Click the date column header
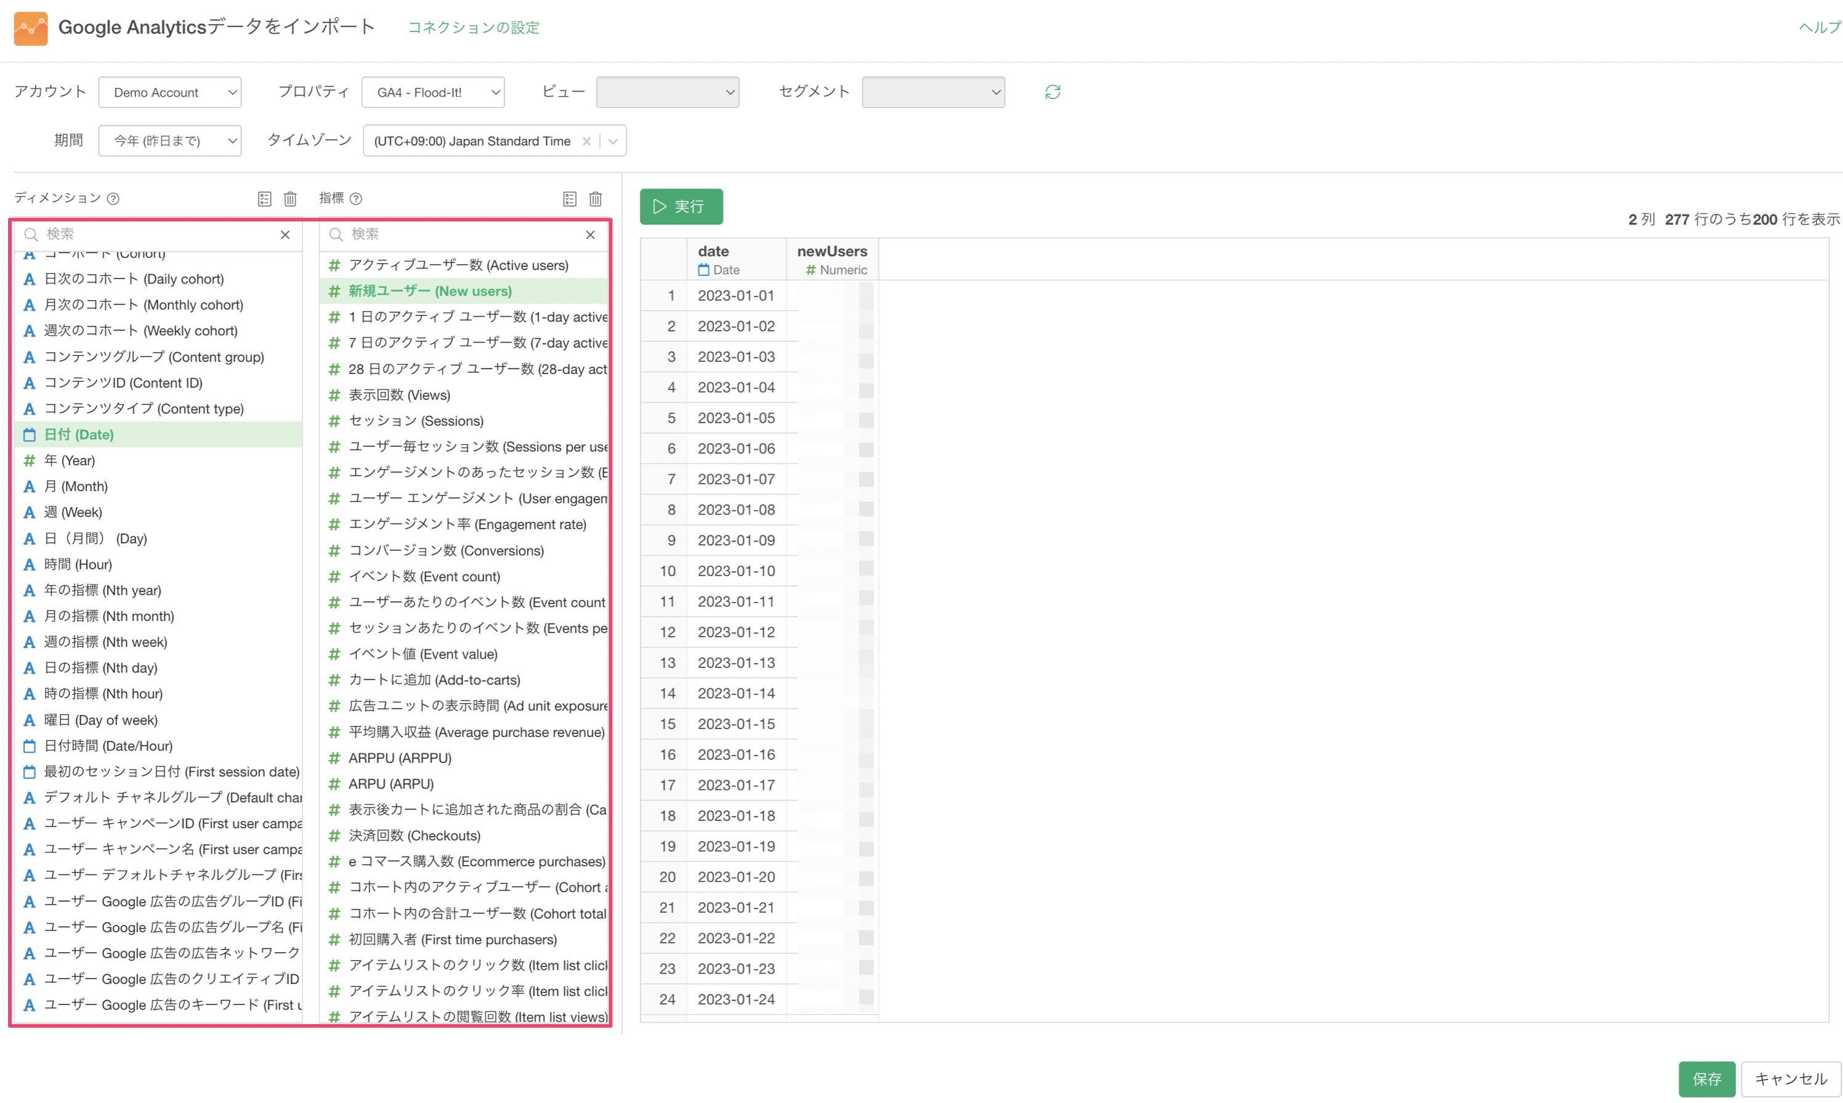This screenshot has height=1103, width=1843. pyautogui.click(x=736, y=259)
